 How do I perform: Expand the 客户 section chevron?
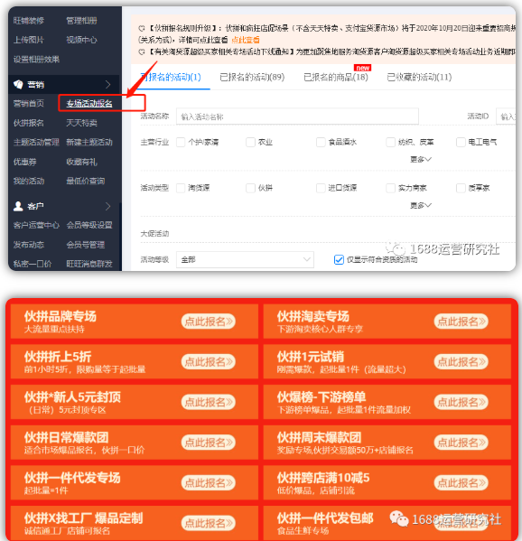[108, 206]
